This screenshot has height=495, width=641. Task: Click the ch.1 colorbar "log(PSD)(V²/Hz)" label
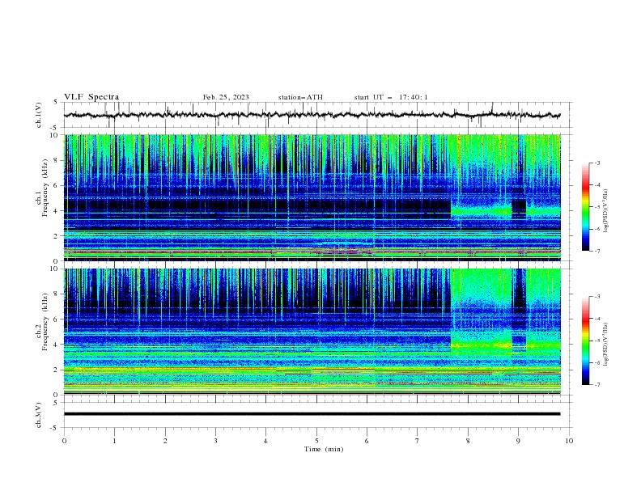(x=605, y=211)
